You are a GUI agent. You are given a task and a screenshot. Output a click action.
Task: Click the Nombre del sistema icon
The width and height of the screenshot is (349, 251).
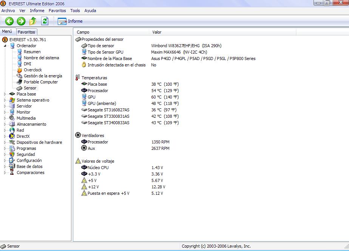tap(20, 58)
